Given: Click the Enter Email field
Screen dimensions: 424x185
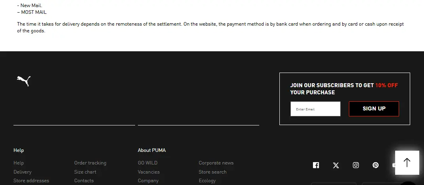Looking at the screenshot, I should coord(315,109).
